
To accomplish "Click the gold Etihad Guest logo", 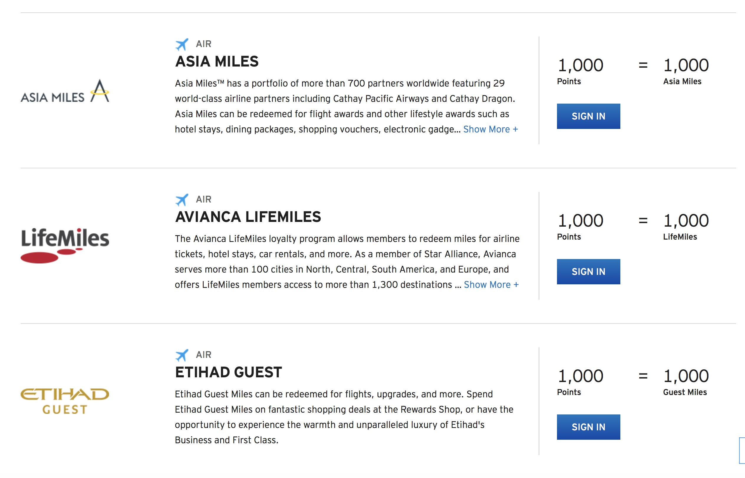I will pyautogui.click(x=65, y=401).
